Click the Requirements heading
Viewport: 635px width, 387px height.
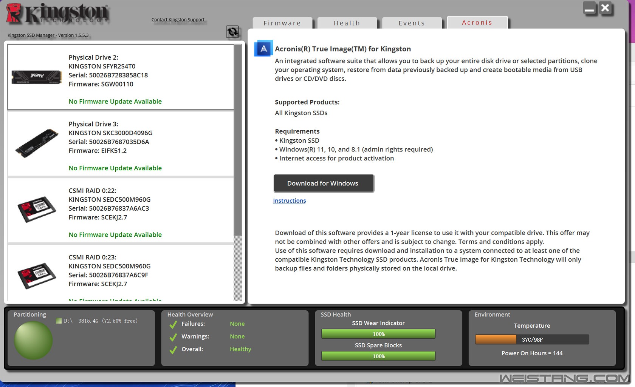tap(297, 131)
